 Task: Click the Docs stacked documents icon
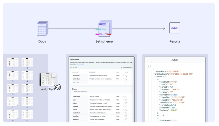42,28
